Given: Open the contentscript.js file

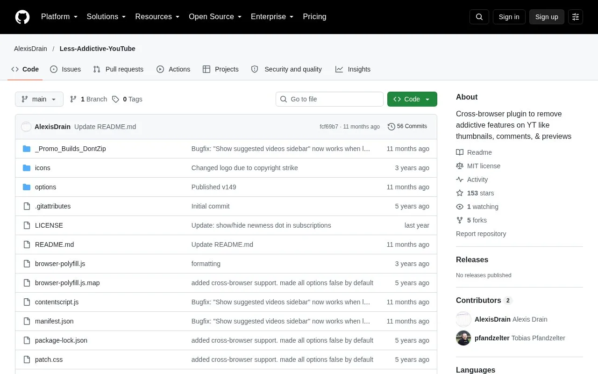Looking at the screenshot, I should [x=57, y=302].
